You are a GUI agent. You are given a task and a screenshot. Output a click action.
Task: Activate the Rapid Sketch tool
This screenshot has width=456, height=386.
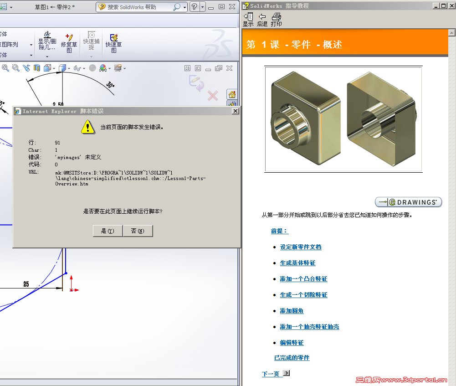(x=113, y=43)
